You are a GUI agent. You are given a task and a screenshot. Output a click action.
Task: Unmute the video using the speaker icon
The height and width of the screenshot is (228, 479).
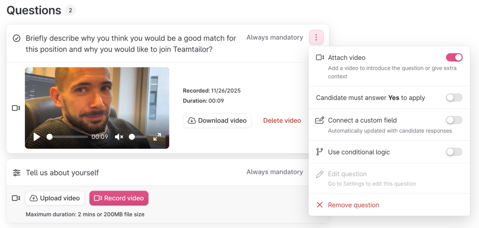click(x=119, y=137)
